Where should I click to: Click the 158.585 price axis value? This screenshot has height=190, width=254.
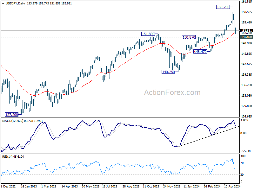click(x=247, y=12)
